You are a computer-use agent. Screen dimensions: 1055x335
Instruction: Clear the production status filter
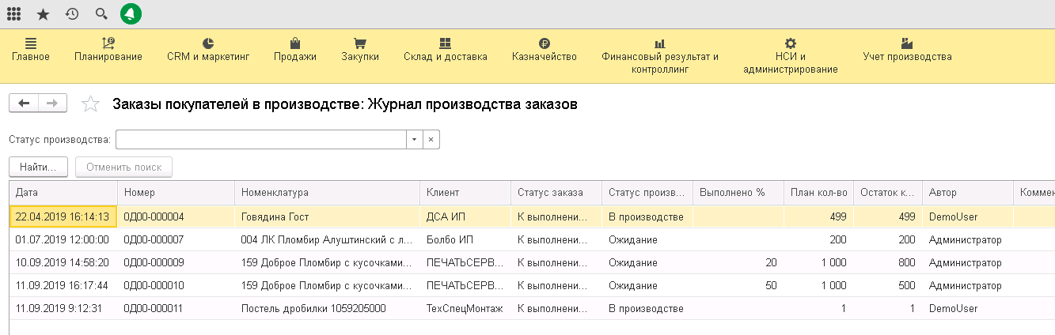pyautogui.click(x=431, y=140)
